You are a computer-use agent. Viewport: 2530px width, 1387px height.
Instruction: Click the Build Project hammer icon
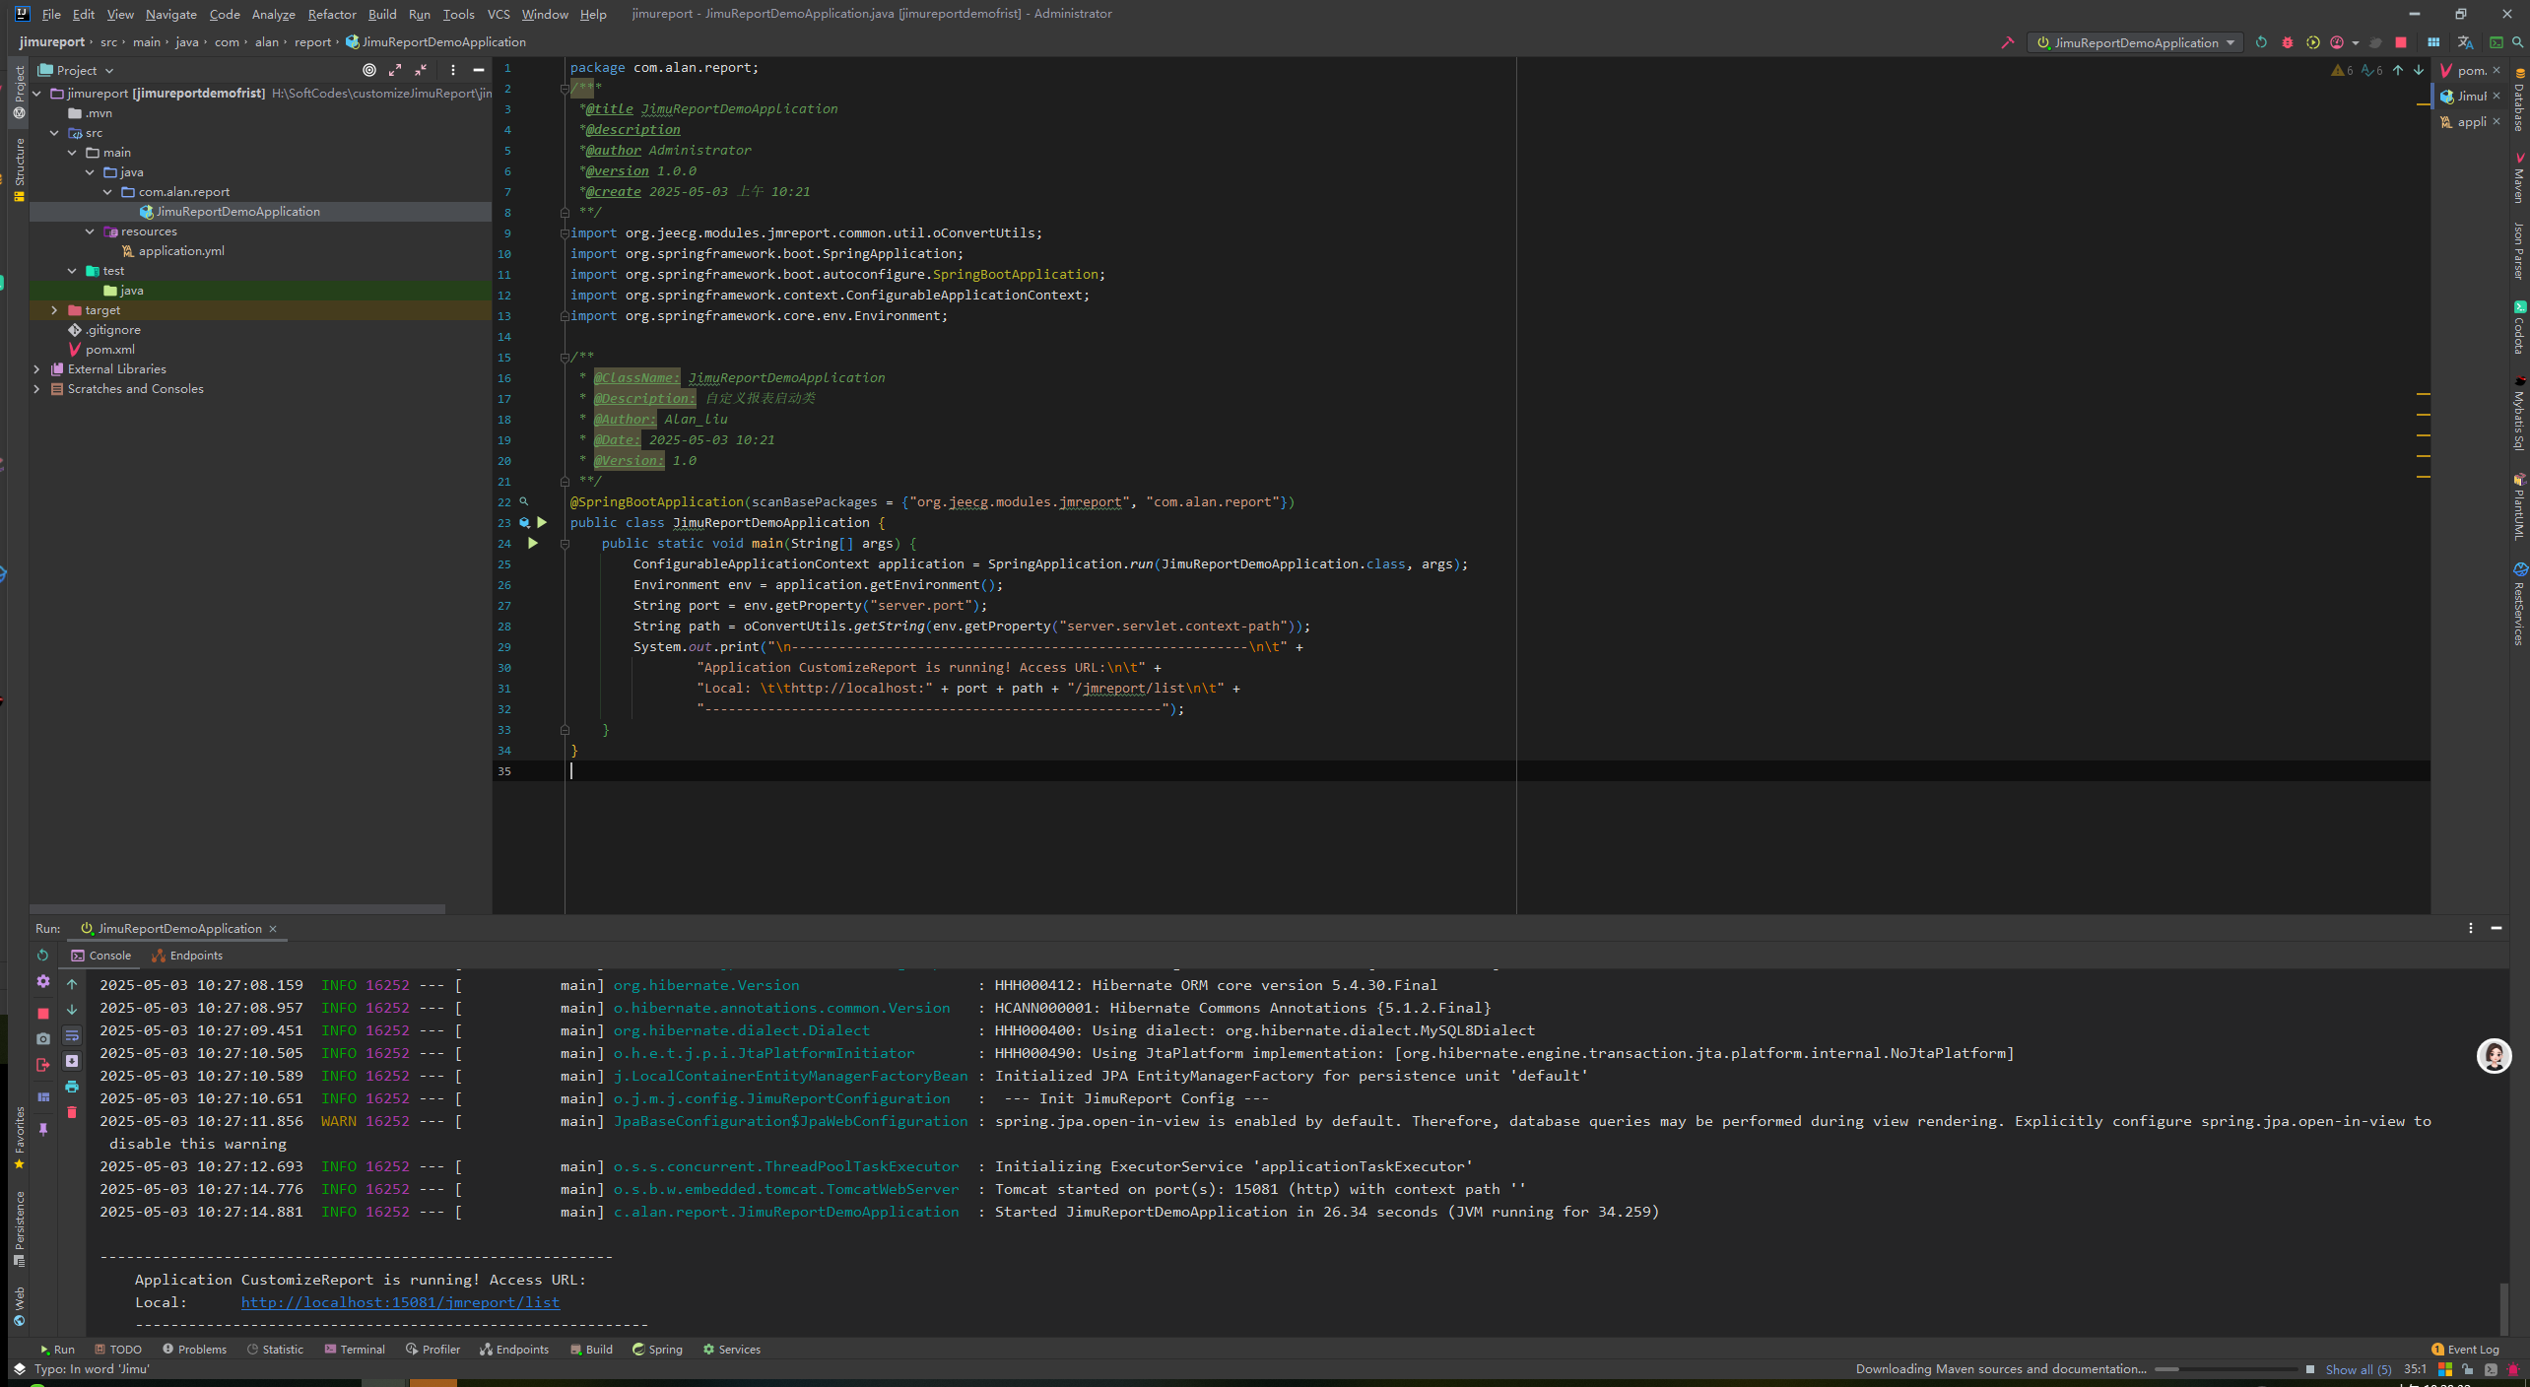pos(2007,42)
